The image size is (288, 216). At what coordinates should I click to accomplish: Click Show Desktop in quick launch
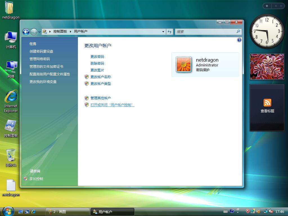pyautogui.click(x=21, y=211)
